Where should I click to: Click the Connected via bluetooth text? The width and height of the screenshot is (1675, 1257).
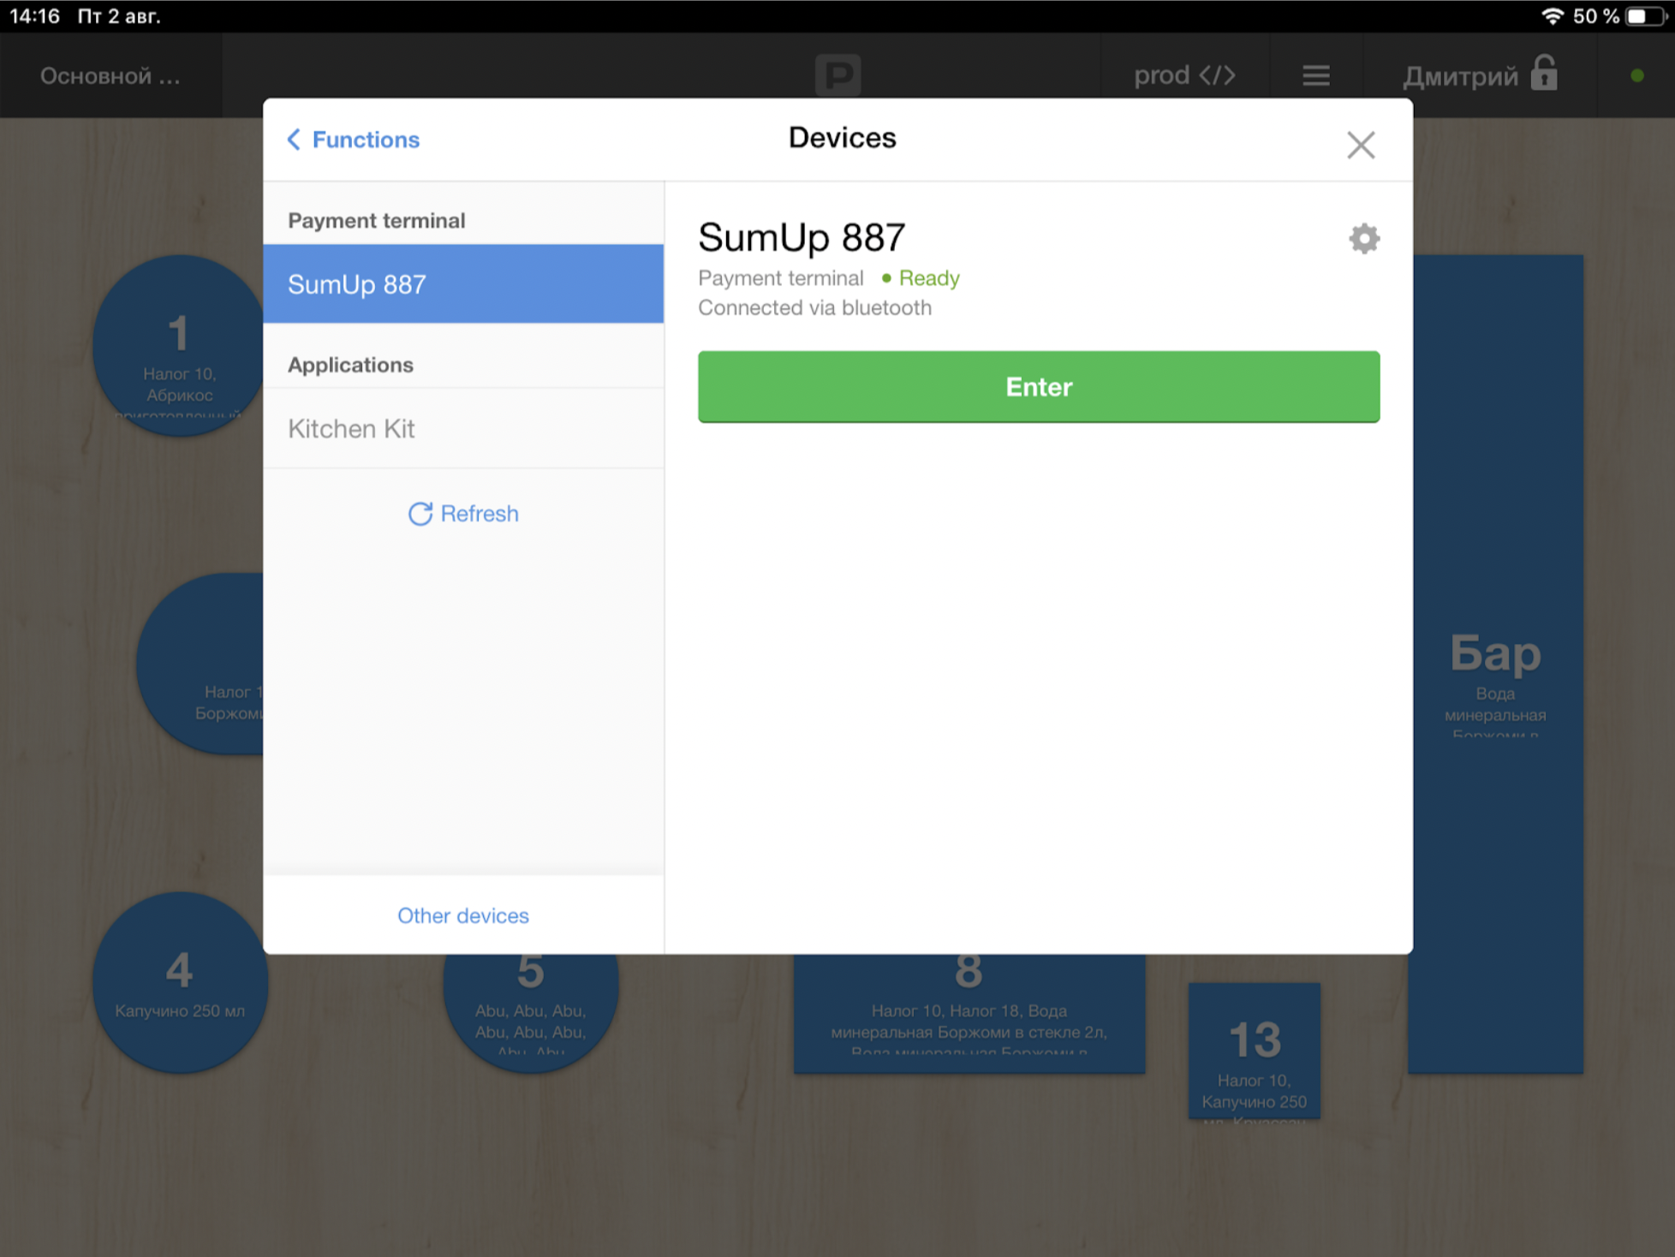click(x=814, y=307)
